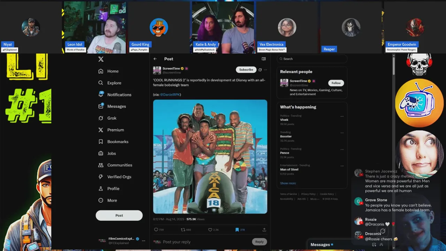446x251 pixels.
Task: Open the Terms of Service footer link
Action: pyautogui.click(x=289, y=194)
